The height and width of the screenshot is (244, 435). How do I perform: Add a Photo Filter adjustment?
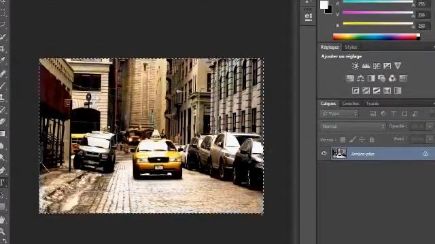[382, 79]
